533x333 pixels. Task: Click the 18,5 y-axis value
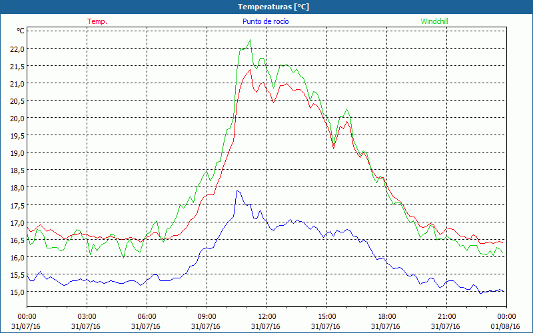click(x=18, y=170)
